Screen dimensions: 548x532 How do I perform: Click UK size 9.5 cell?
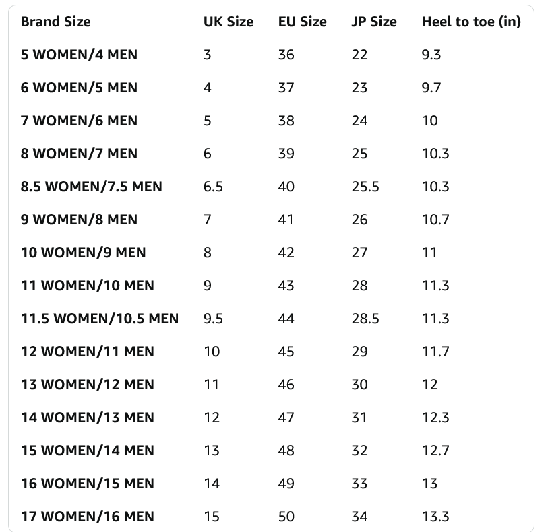point(213,319)
